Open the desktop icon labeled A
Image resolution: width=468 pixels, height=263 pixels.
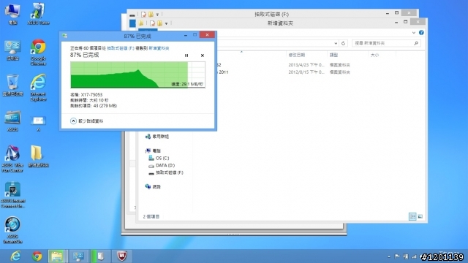(x=38, y=123)
